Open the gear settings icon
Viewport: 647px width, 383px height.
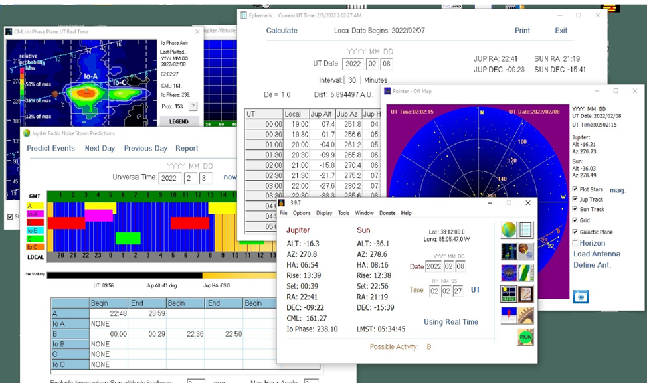525,315
